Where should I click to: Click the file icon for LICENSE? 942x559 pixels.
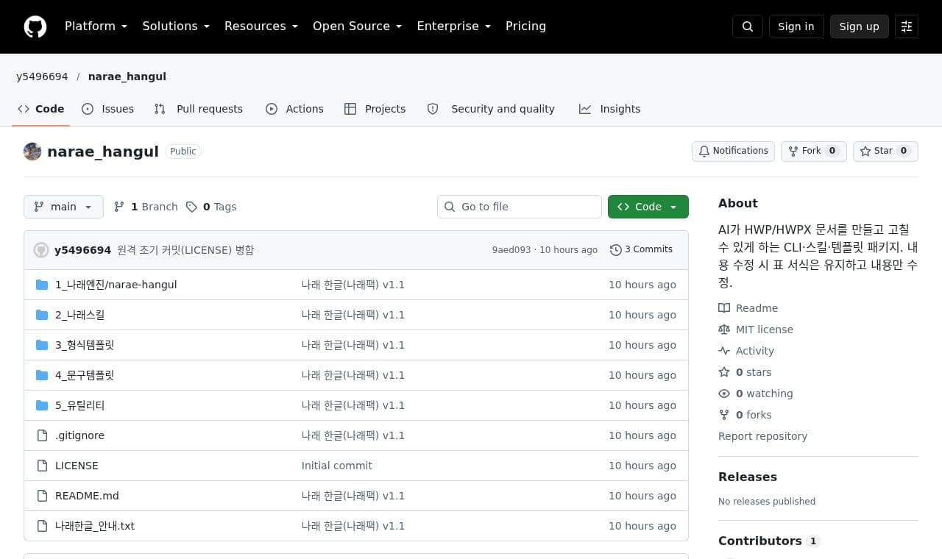pyautogui.click(x=42, y=466)
